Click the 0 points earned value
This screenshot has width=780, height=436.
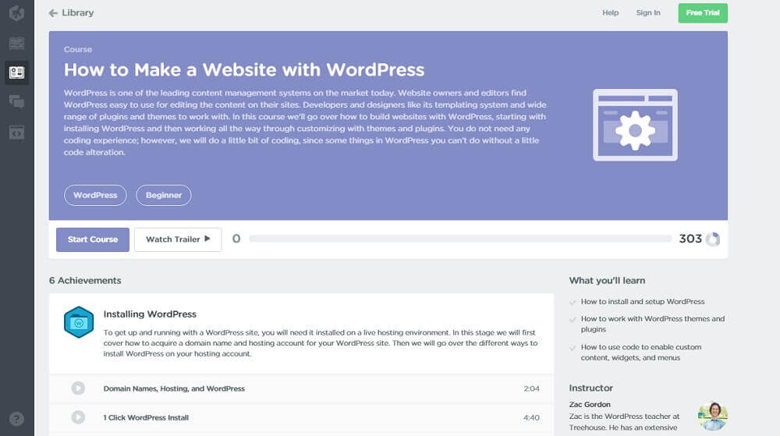click(x=236, y=239)
